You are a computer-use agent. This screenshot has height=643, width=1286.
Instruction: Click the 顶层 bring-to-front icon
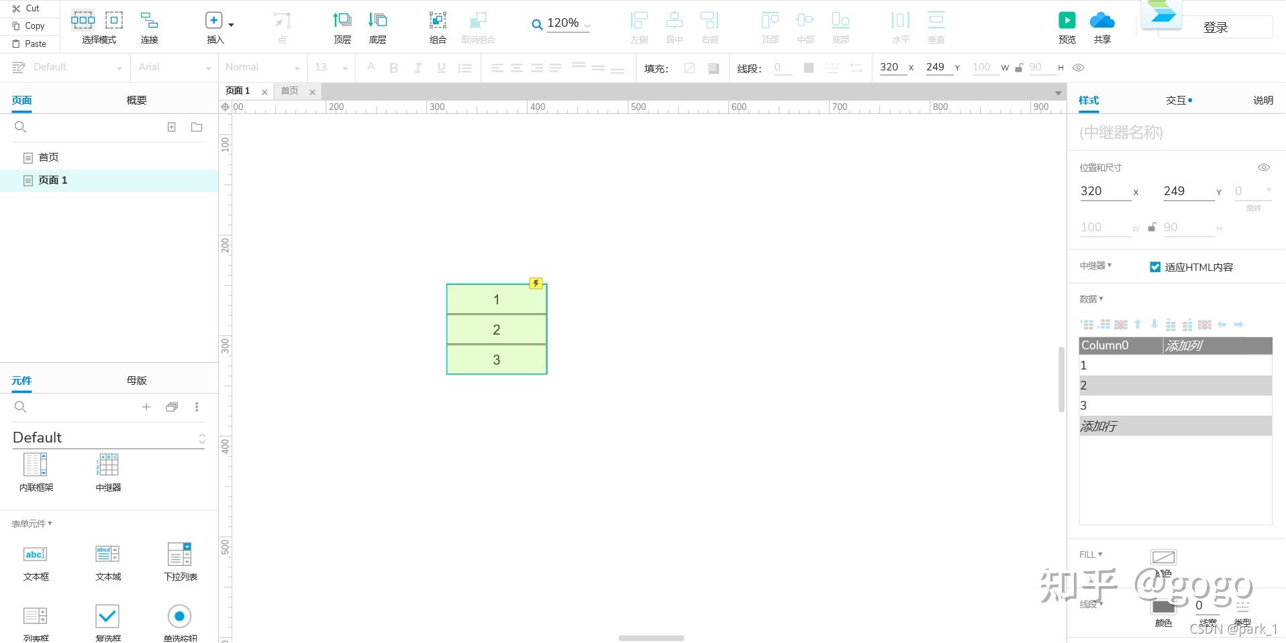(342, 20)
